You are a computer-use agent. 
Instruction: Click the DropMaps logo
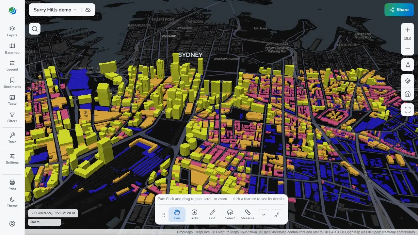click(12, 10)
